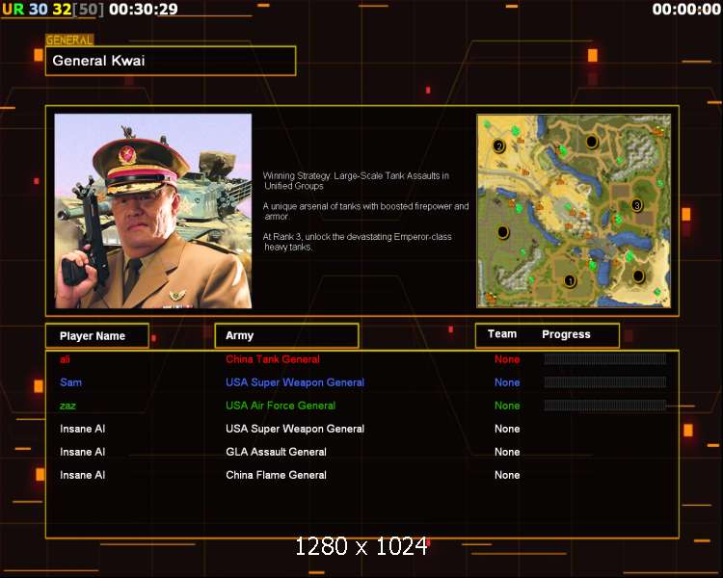Click the China Flame General entry

pyautogui.click(x=276, y=475)
